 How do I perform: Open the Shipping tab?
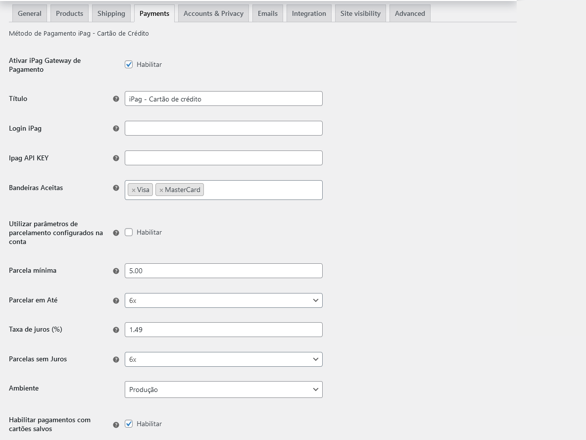tap(111, 13)
